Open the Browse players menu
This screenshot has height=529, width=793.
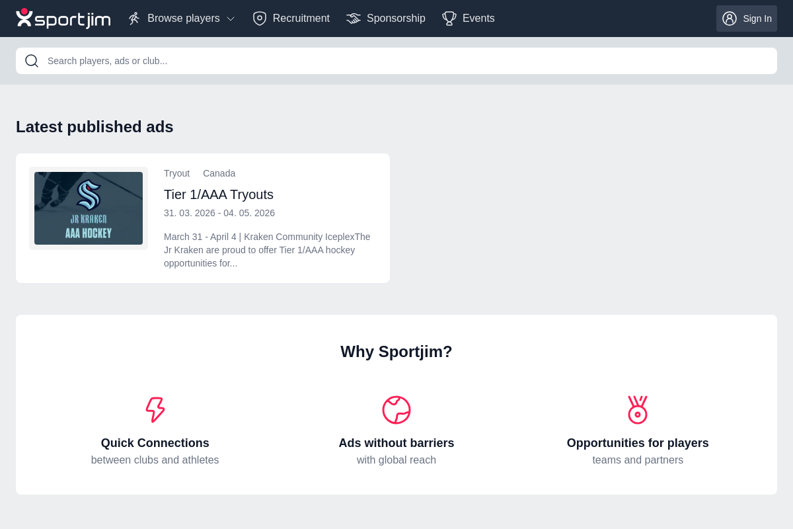183,19
